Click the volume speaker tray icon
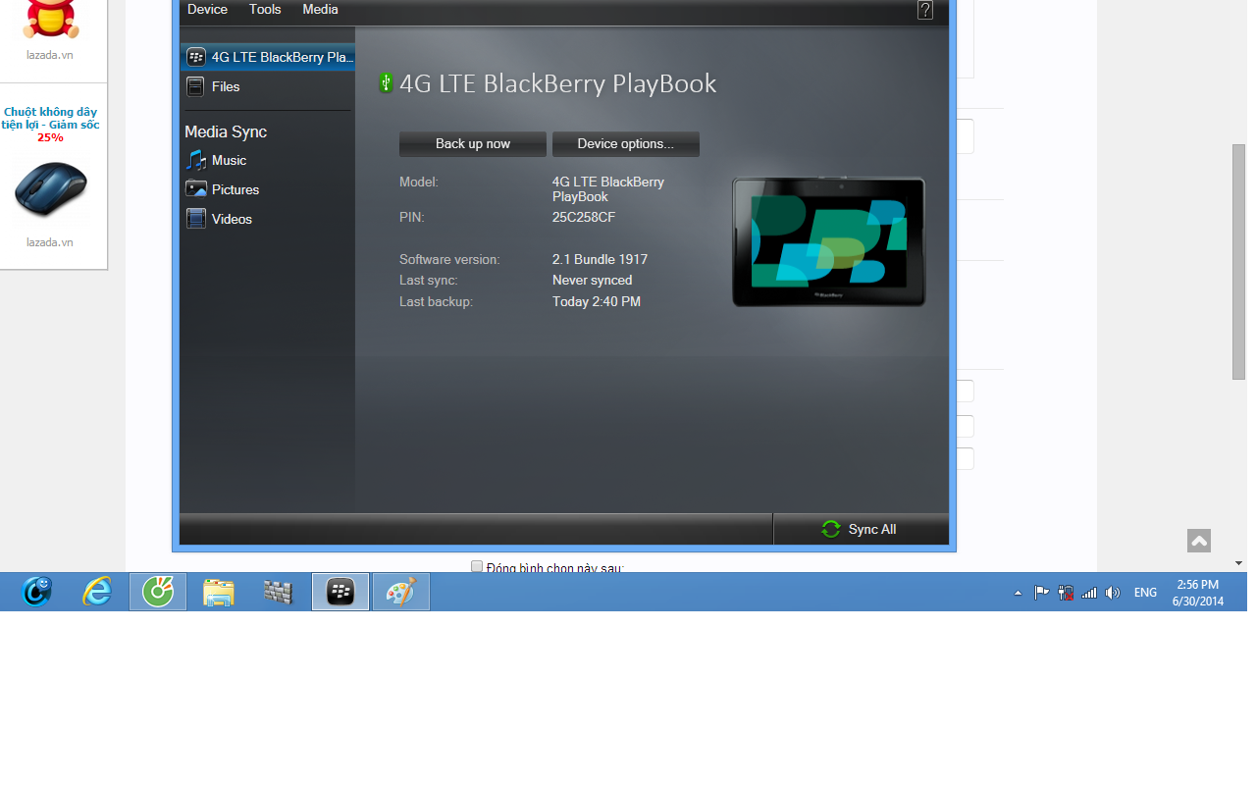 click(x=1113, y=593)
